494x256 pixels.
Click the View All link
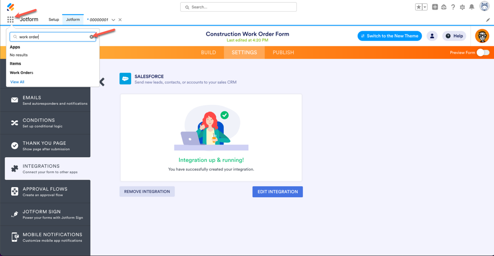click(x=17, y=82)
